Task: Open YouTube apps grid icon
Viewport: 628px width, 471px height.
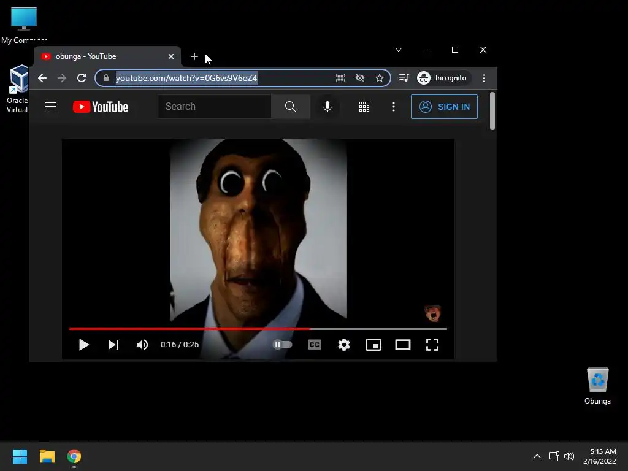Action: pos(364,107)
